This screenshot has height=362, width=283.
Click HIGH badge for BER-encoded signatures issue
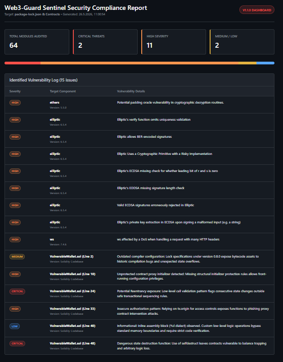[15, 137]
